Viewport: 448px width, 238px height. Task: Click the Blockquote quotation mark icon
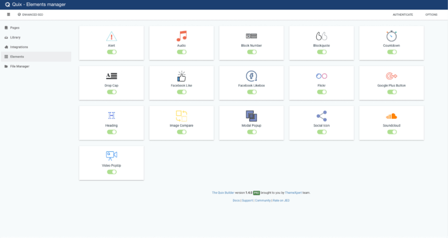321,36
